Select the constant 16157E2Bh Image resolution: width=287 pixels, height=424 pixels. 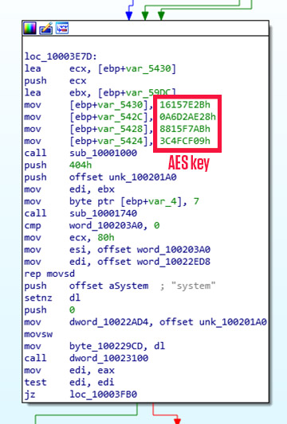185,105
